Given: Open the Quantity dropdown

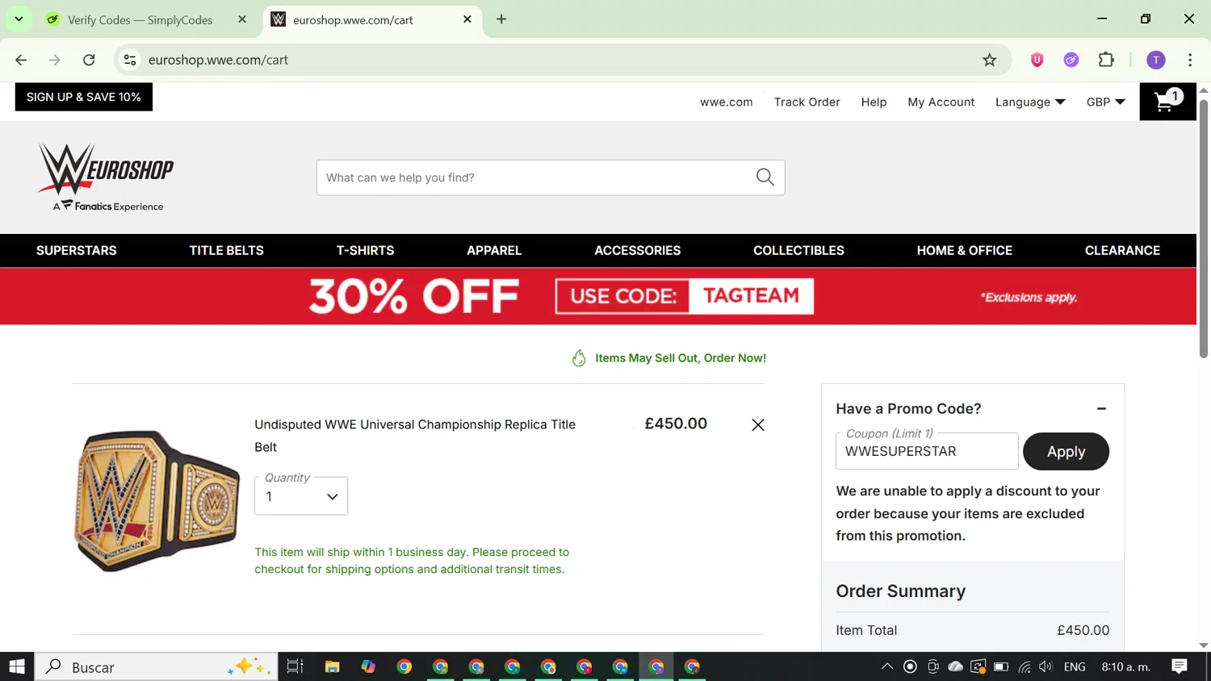Looking at the screenshot, I should coord(301,496).
